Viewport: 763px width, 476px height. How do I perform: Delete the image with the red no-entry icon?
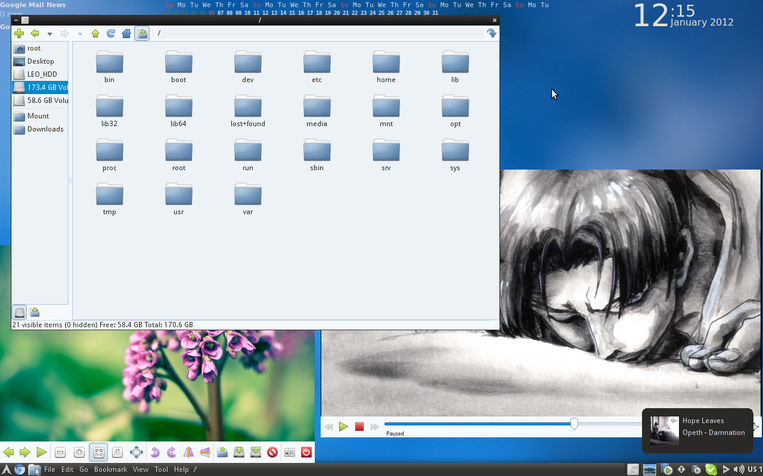point(272,453)
